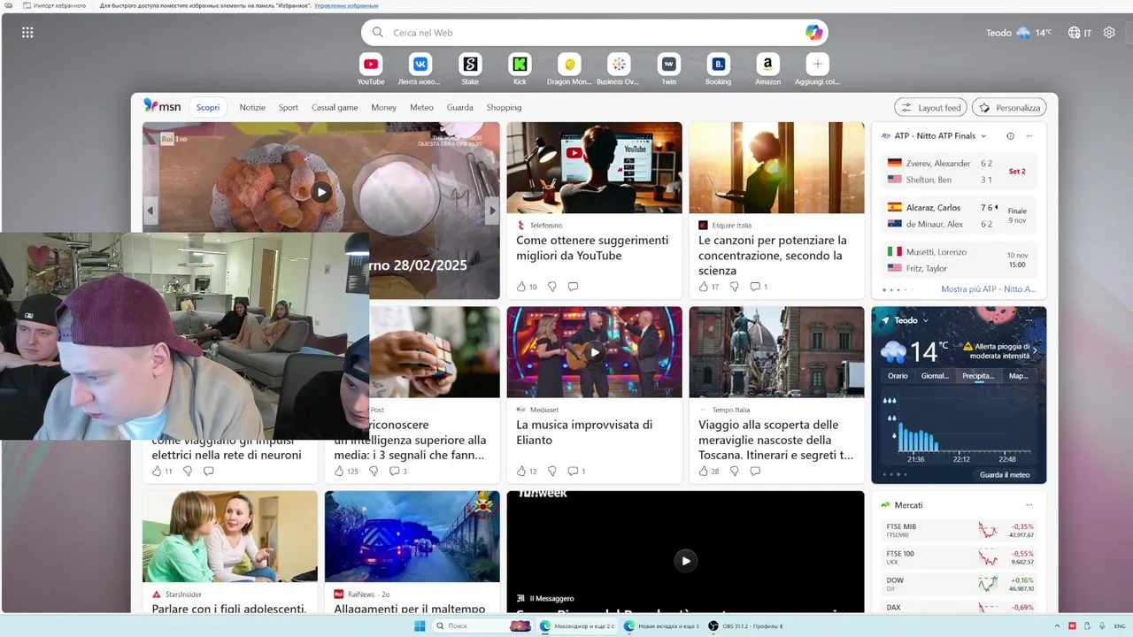
Task: Dislike the intelligenza superiore article
Action: point(374,472)
